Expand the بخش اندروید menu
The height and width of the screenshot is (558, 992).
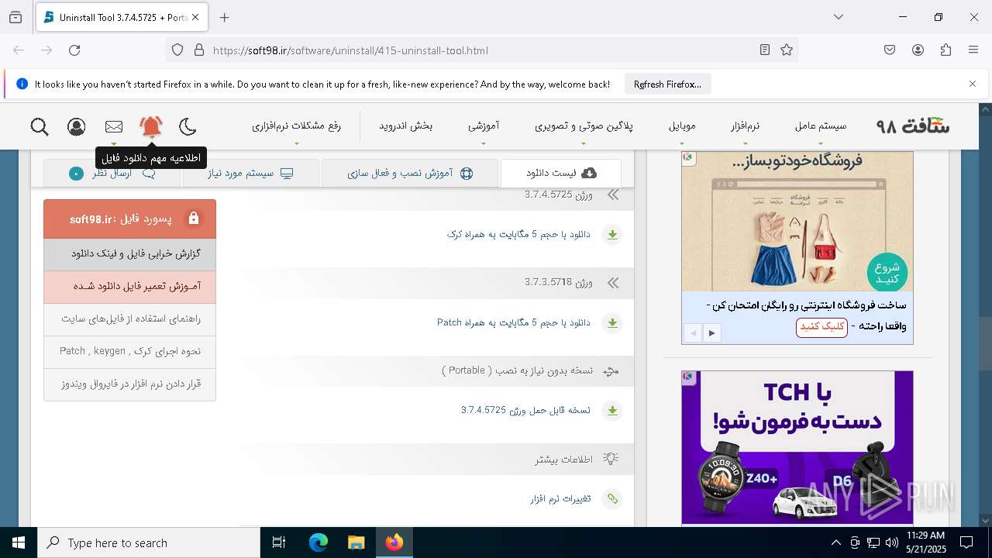pyautogui.click(x=405, y=126)
